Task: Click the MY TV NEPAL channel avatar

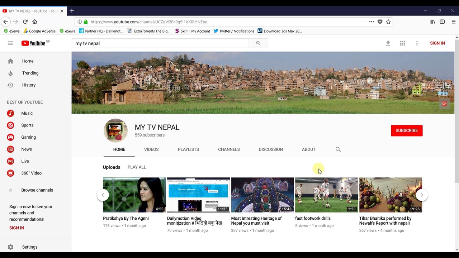Action: click(115, 130)
